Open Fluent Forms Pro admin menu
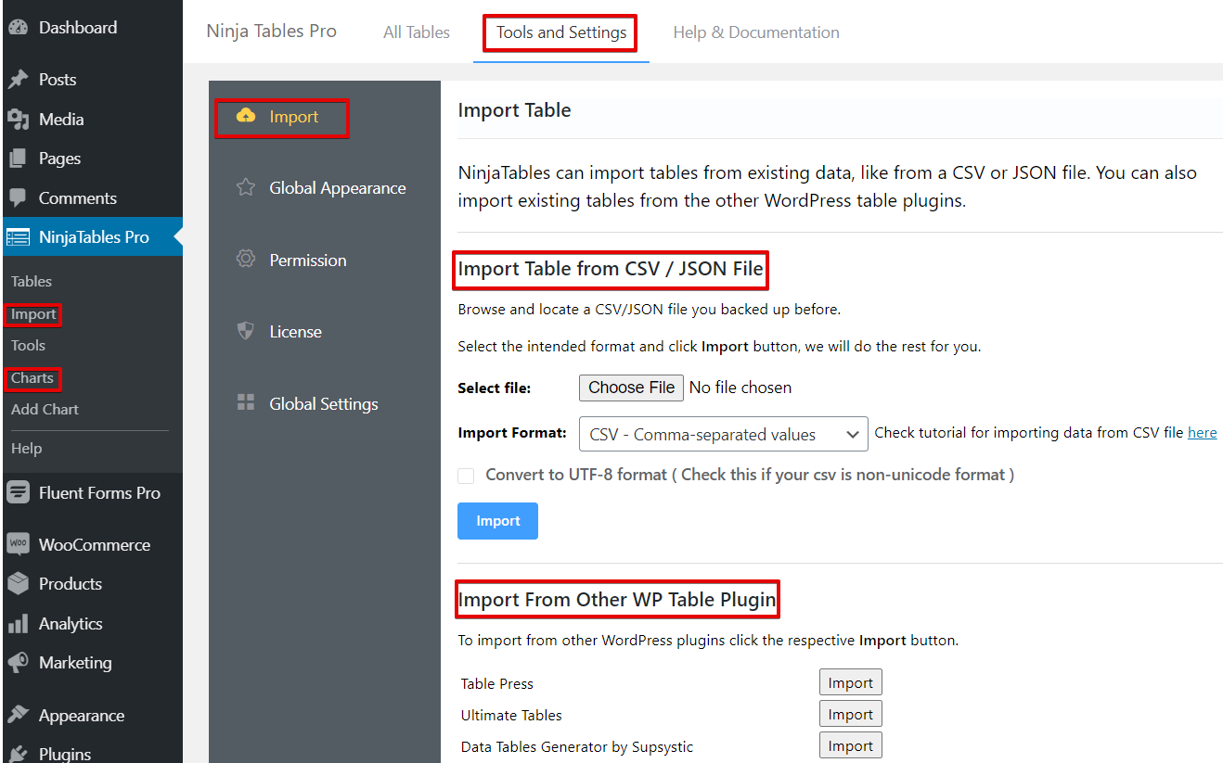The image size is (1223, 763). [x=99, y=493]
